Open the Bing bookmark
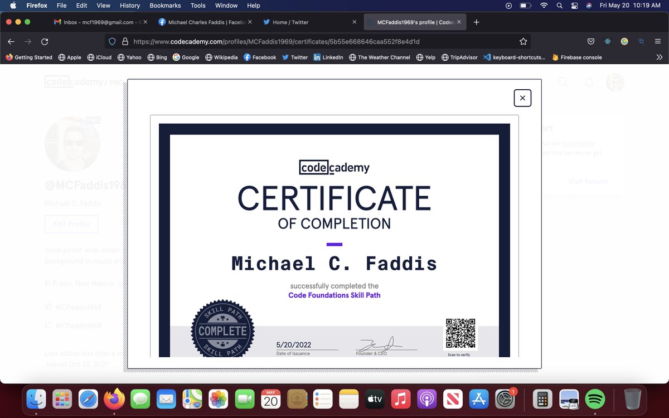 click(157, 57)
